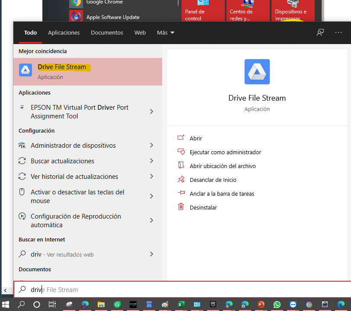Image resolution: width=351 pixels, height=311 pixels.
Task: Open Task View on the taskbar
Action: [52, 305]
